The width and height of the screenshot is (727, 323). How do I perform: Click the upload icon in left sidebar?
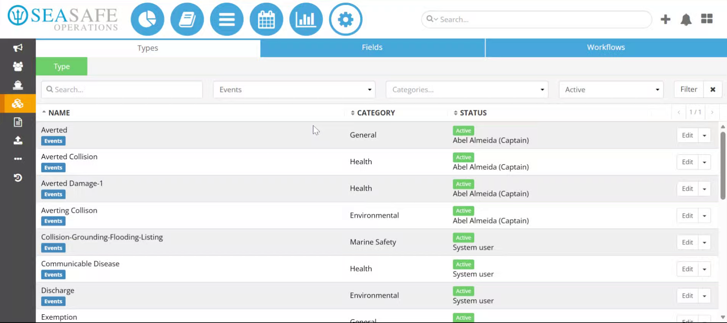tap(18, 140)
